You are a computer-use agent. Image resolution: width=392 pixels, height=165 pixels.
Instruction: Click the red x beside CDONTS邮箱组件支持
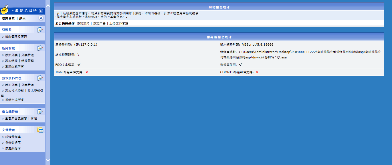tap(257, 72)
